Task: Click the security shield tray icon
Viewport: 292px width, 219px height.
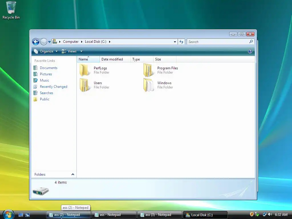Action: [252, 214]
